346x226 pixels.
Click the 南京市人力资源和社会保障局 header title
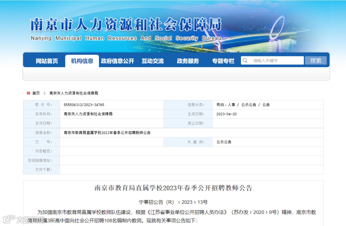[x=126, y=24]
